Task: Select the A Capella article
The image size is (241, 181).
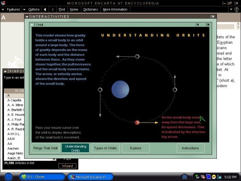Action: [x=14, y=100]
